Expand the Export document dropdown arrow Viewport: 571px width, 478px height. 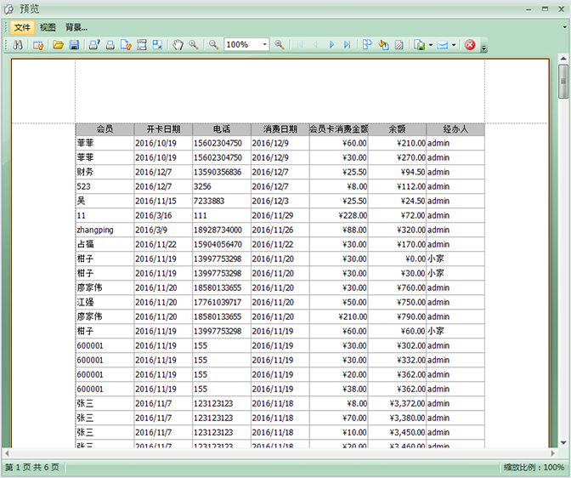click(x=431, y=44)
